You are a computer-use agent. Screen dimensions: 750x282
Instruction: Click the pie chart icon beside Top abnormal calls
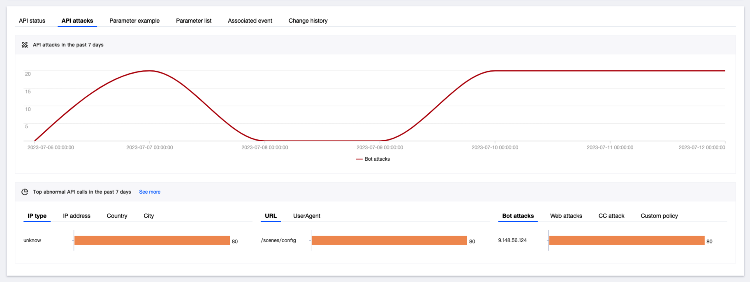25,192
